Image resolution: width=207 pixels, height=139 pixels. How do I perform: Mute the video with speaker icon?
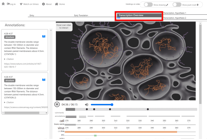[86, 105]
